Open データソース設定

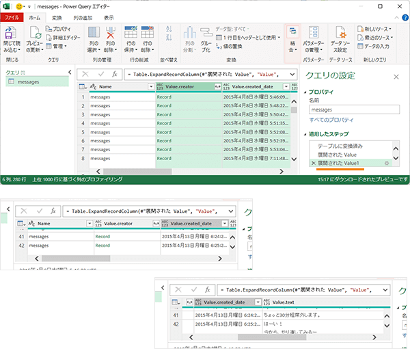[x=340, y=40]
